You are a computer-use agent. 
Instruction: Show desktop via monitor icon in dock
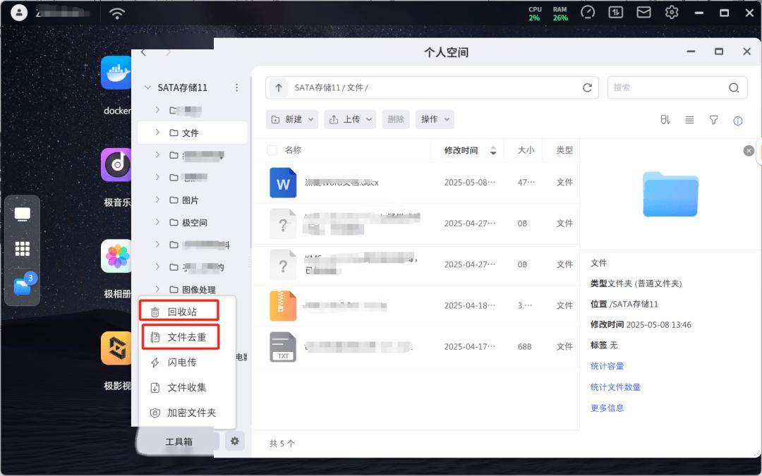(x=23, y=214)
